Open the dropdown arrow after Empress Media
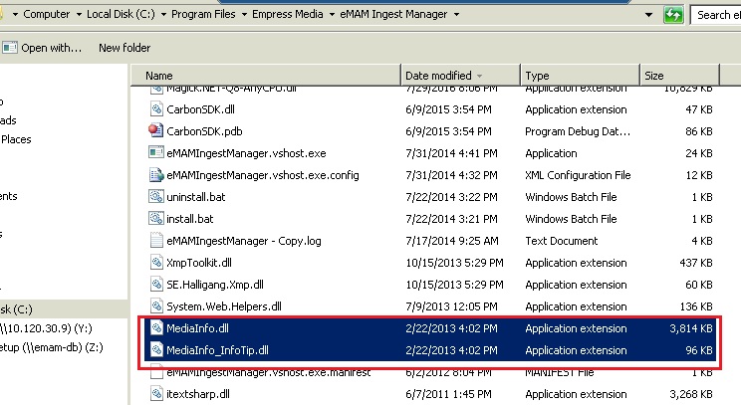The width and height of the screenshot is (741, 405). (x=332, y=15)
